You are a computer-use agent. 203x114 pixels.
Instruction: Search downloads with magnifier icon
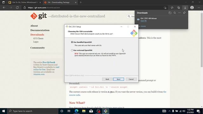click(x=175, y=13)
